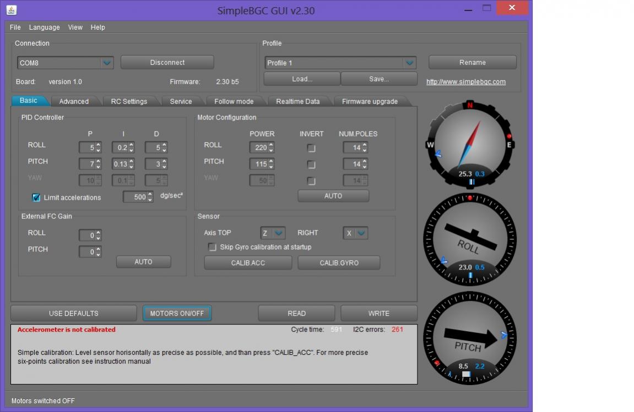Expand the COM8 port dropdown

click(x=107, y=63)
